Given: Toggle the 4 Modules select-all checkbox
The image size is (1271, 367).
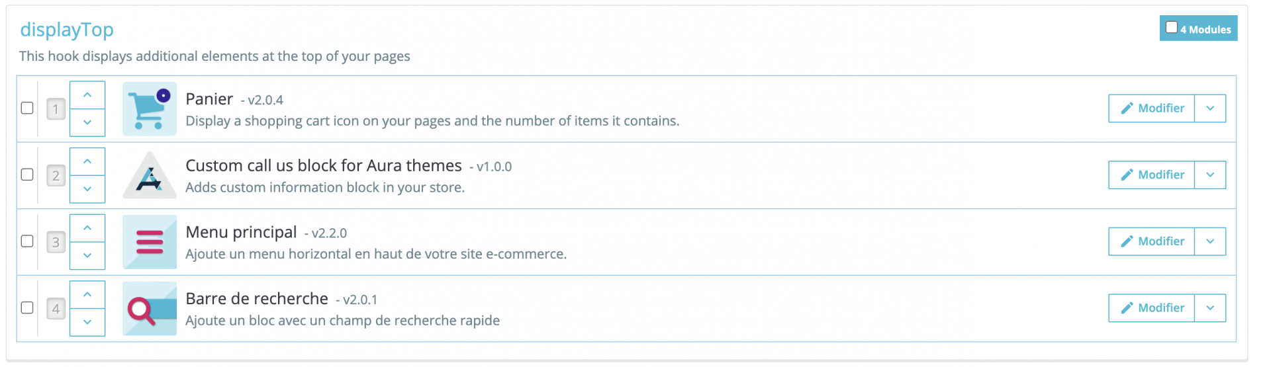Looking at the screenshot, I should click(x=1172, y=28).
